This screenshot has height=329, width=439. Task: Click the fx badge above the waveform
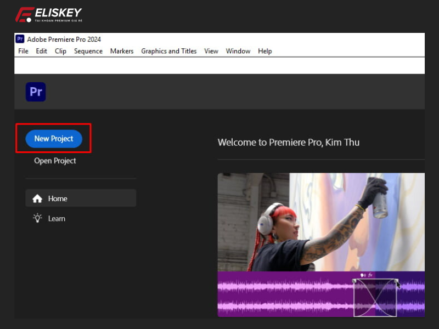click(x=370, y=275)
